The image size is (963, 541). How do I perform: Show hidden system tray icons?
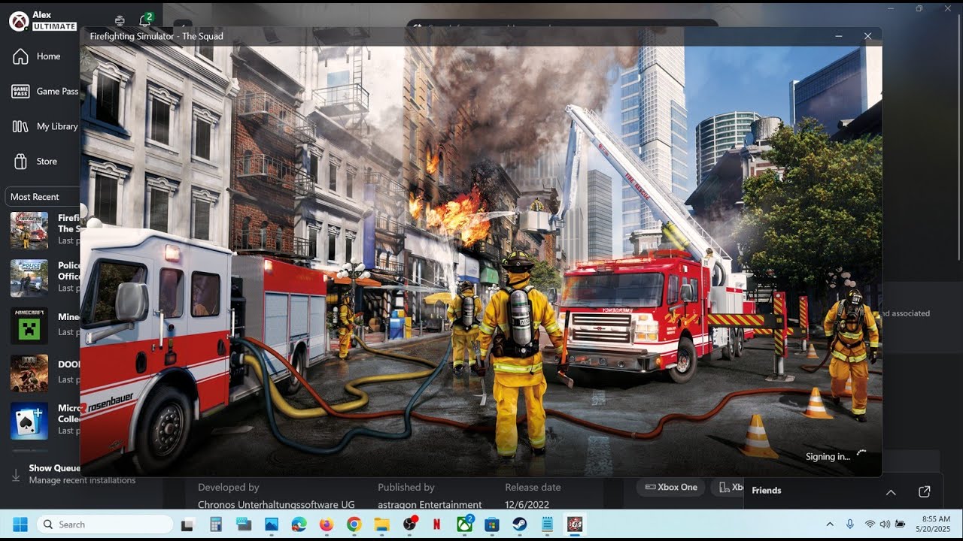pyautogui.click(x=830, y=524)
